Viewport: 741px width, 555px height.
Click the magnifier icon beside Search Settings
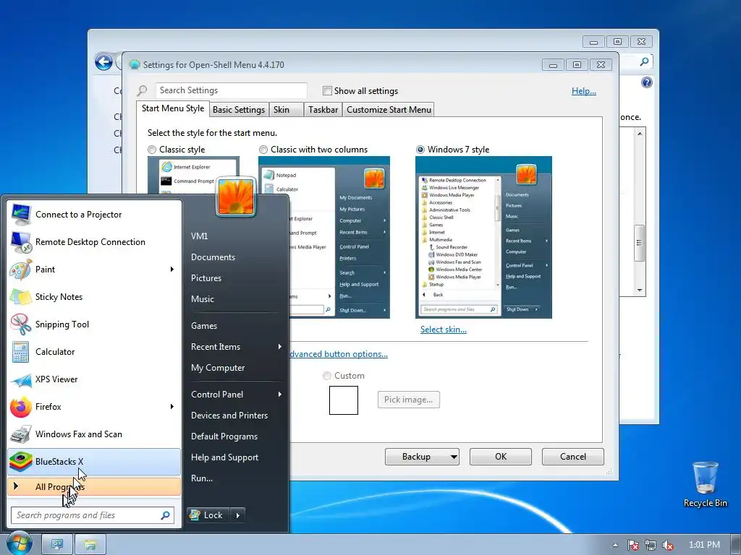coord(142,90)
